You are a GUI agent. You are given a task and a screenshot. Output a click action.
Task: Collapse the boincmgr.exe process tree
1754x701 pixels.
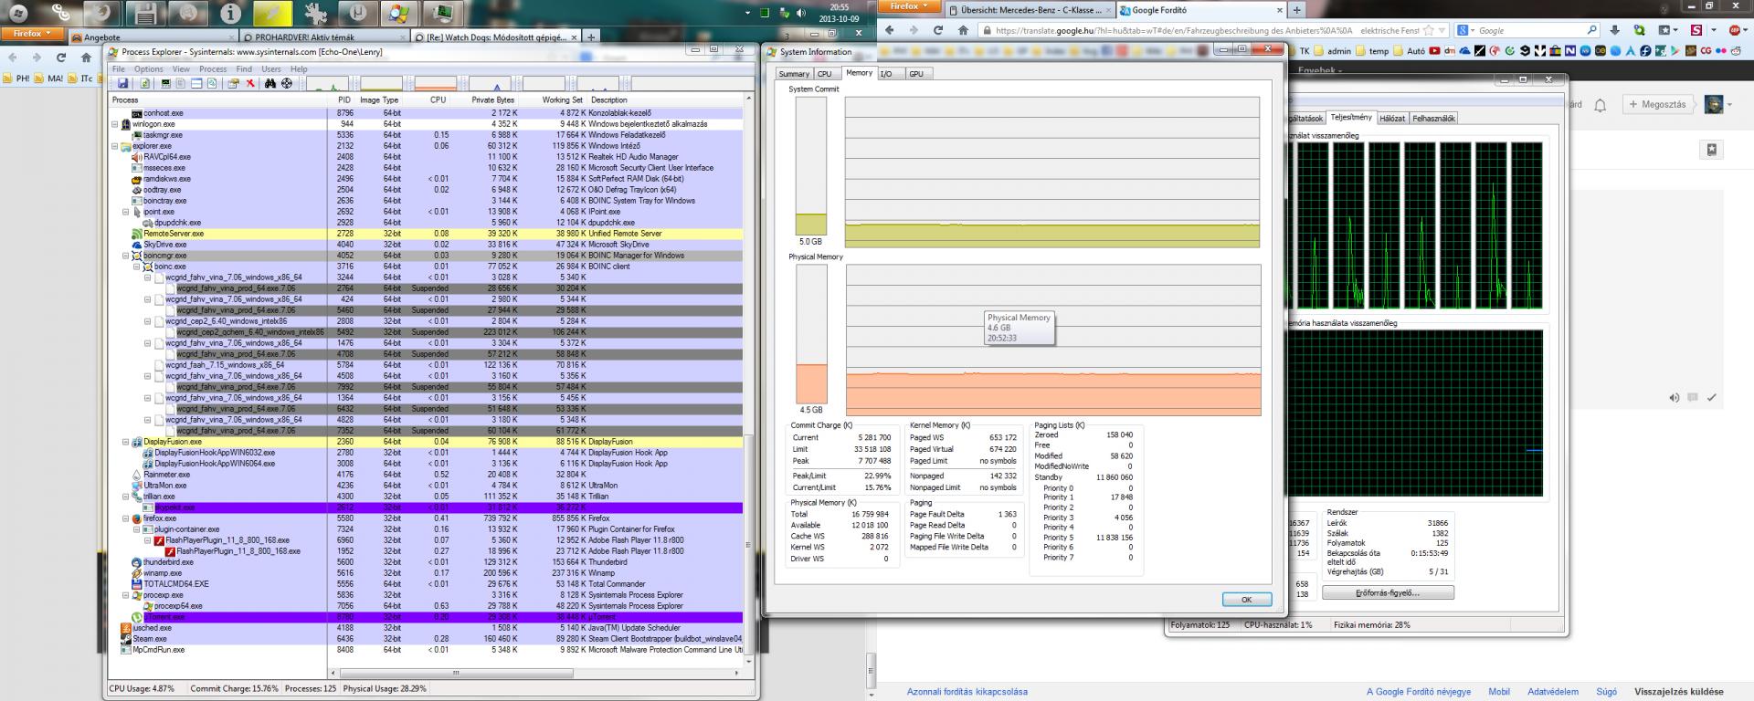click(x=126, y=256)
